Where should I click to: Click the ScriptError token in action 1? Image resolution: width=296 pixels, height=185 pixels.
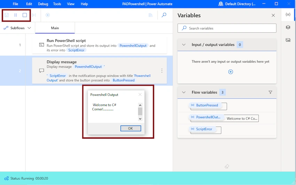pyautogui.click(x=76, y=50)
